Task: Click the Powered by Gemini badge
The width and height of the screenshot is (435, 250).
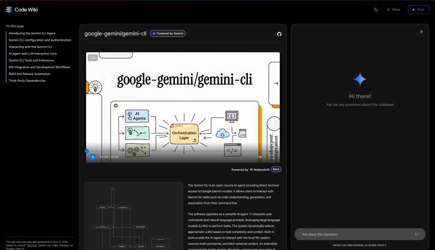Action: point(168,33)
